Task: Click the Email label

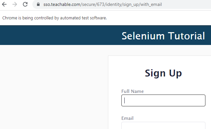Action: coord(127,118)
